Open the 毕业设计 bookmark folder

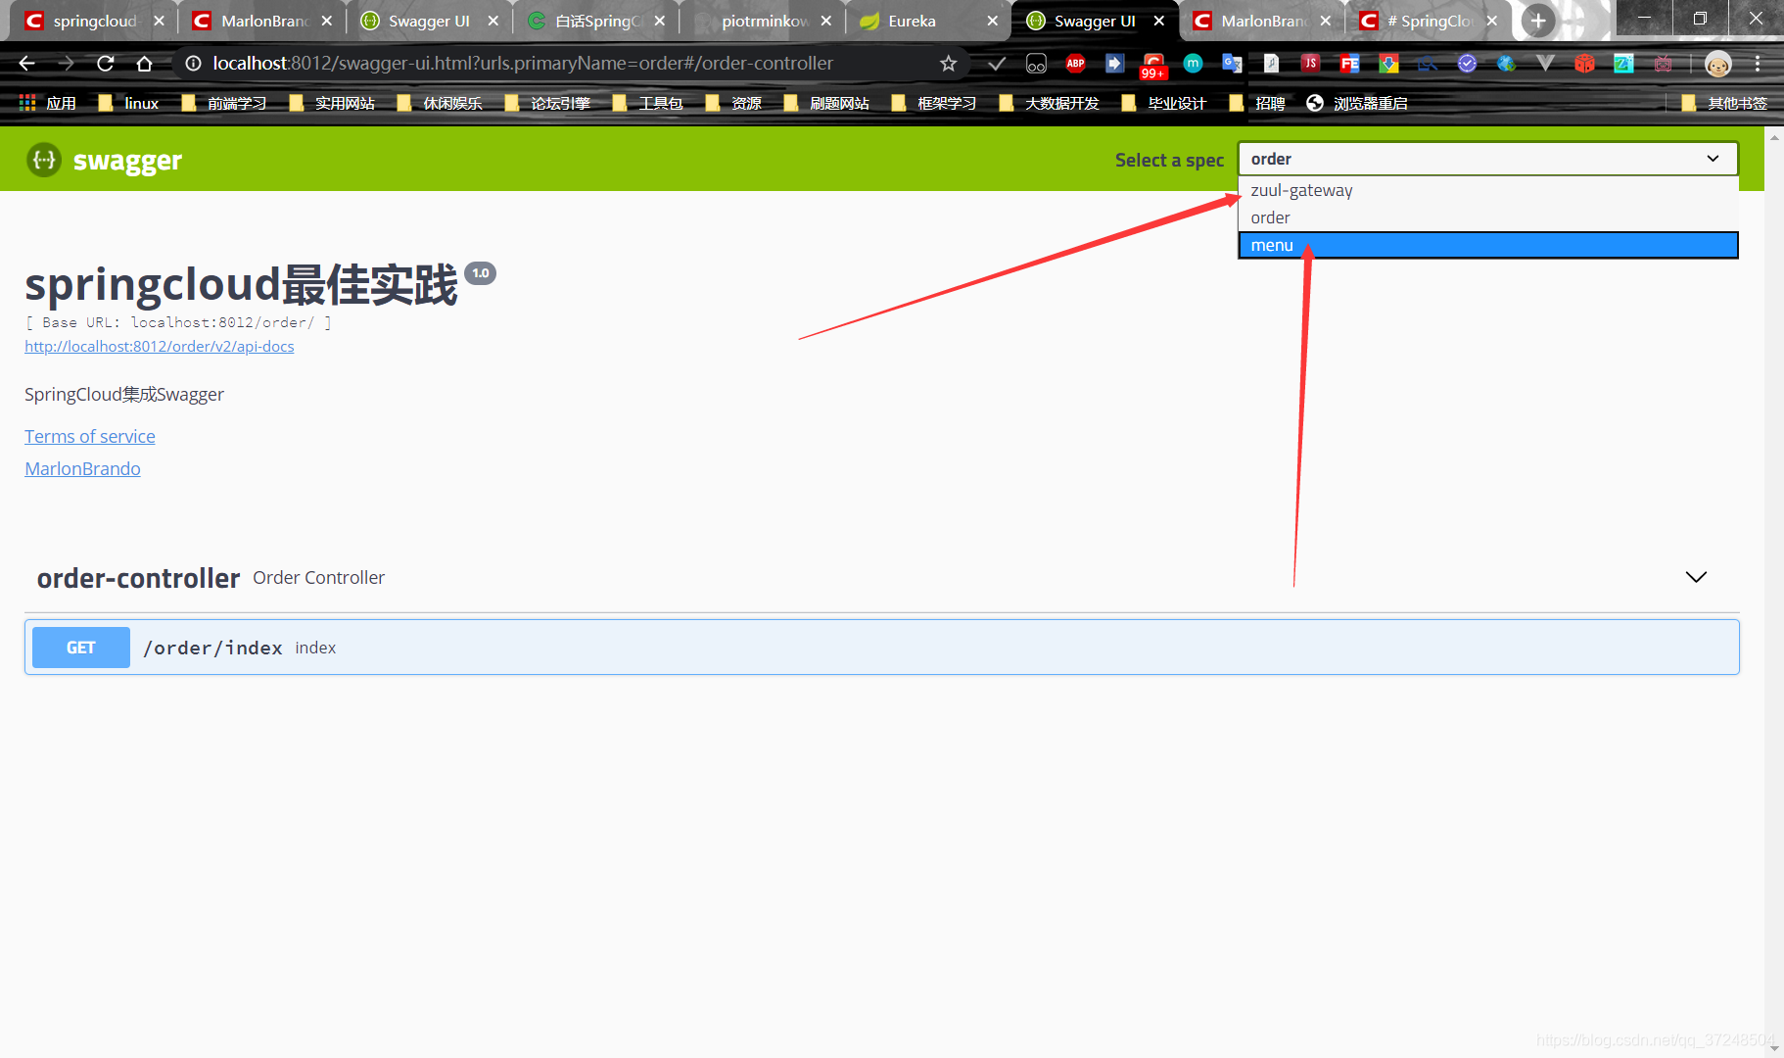pyautogui.click(x=1164, y=103)
